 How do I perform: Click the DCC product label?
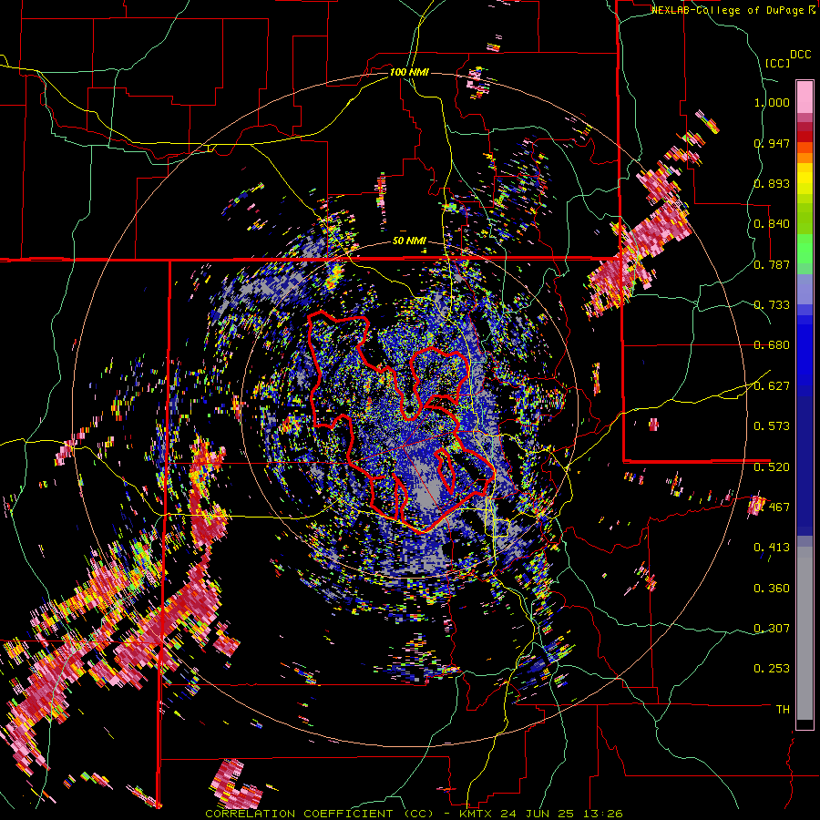point(800,55)
